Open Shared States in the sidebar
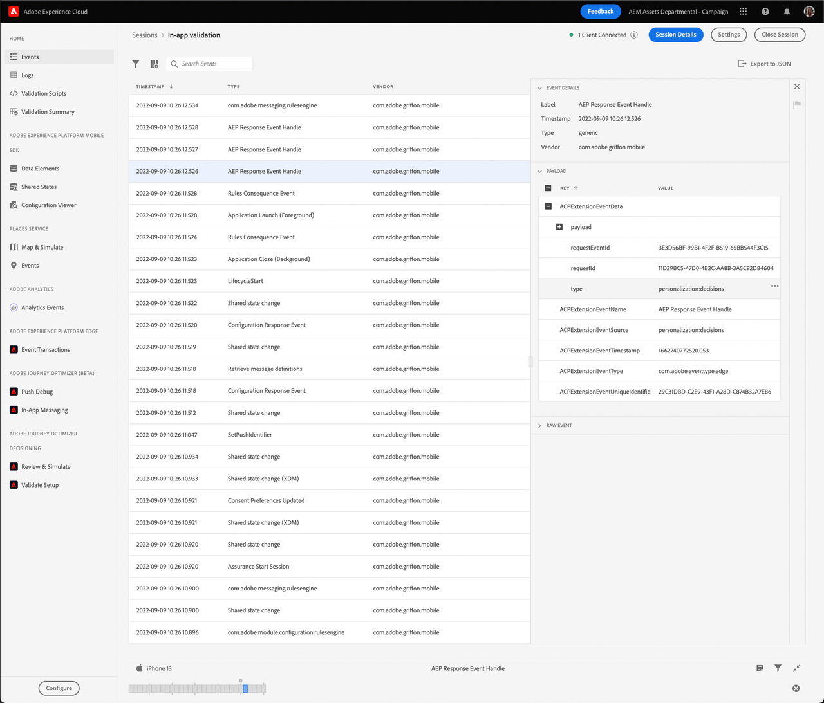824x703 pixels. pos(59,187)
